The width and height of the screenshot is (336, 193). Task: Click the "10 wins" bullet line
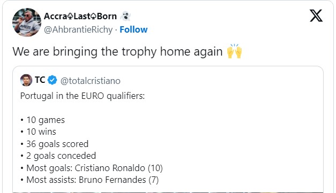[38, 132]
